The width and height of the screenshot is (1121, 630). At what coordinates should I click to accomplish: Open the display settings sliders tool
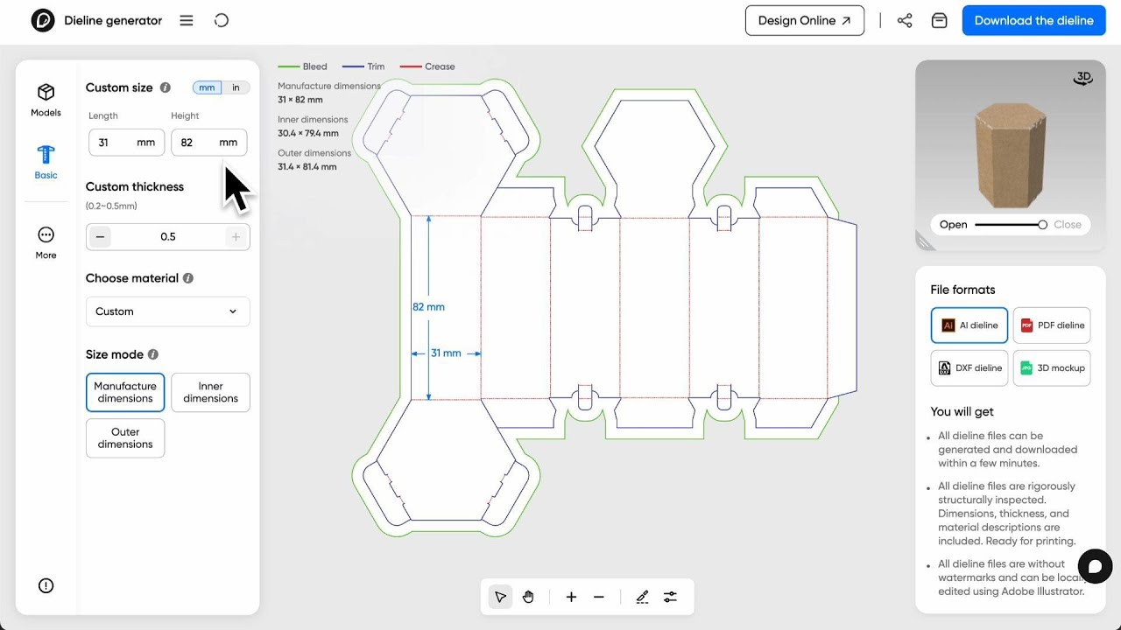tap(670, 597)
